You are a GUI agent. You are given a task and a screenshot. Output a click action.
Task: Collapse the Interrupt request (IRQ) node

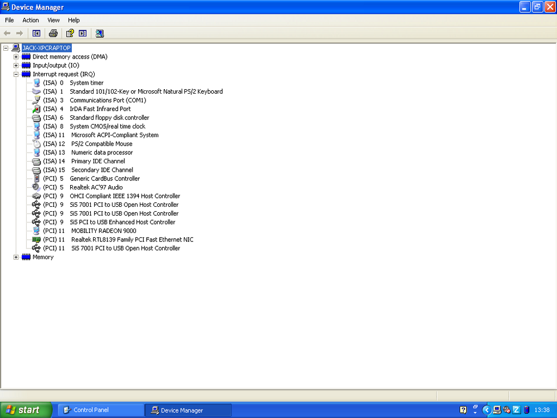[16, 74]
